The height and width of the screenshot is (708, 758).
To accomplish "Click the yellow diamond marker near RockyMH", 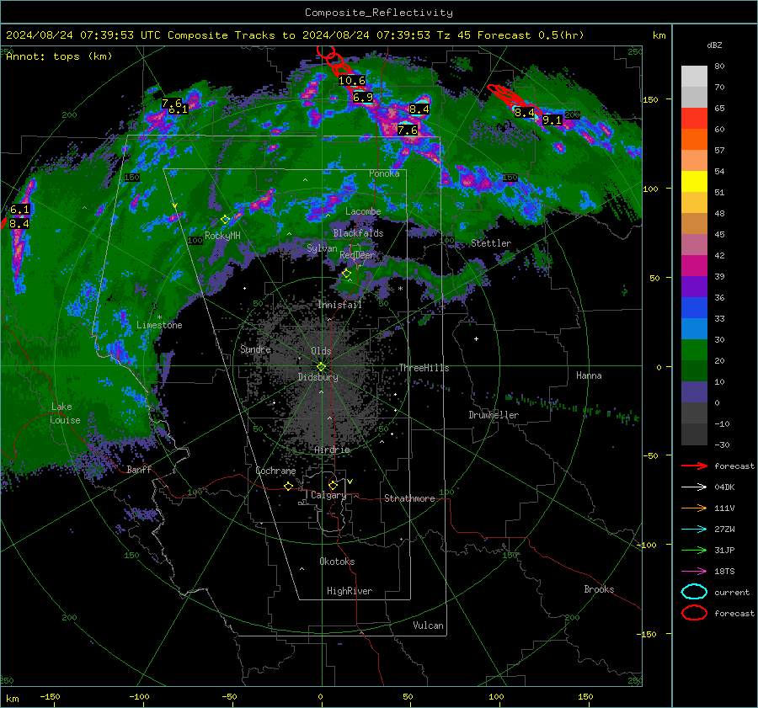I will pos(225,220).
